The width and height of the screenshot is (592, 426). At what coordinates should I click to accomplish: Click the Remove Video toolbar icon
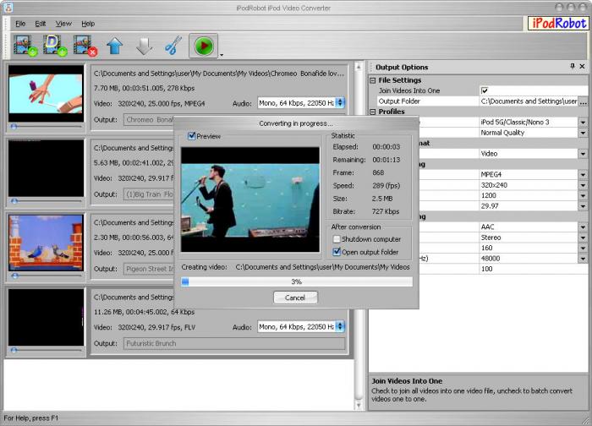(x=85, y=46)
